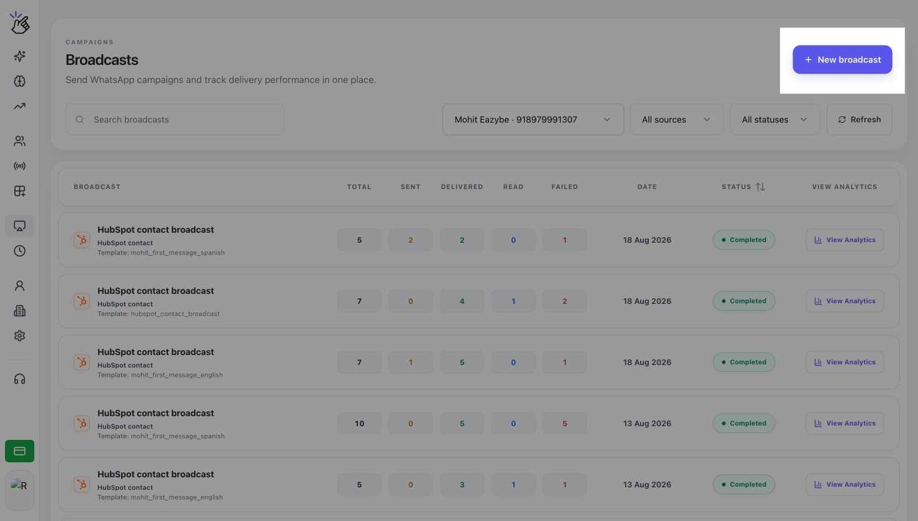Screen dimensions: 918x521
Task: View Analytics for the 10-total broadcast
Action: 845,424
